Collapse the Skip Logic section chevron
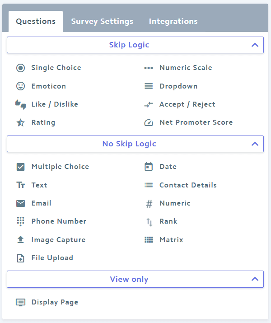The height and width of the screenshot is (323, 271). coord(255,45)
